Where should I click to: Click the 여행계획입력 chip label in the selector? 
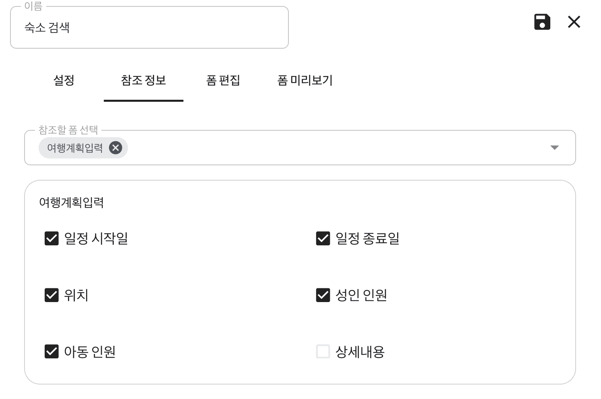[x=75, y=148]
